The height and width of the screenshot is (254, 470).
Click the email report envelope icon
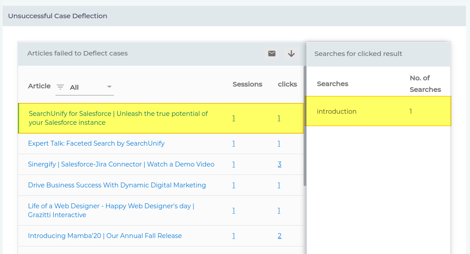pyautogui.click(x=272, y=53)
